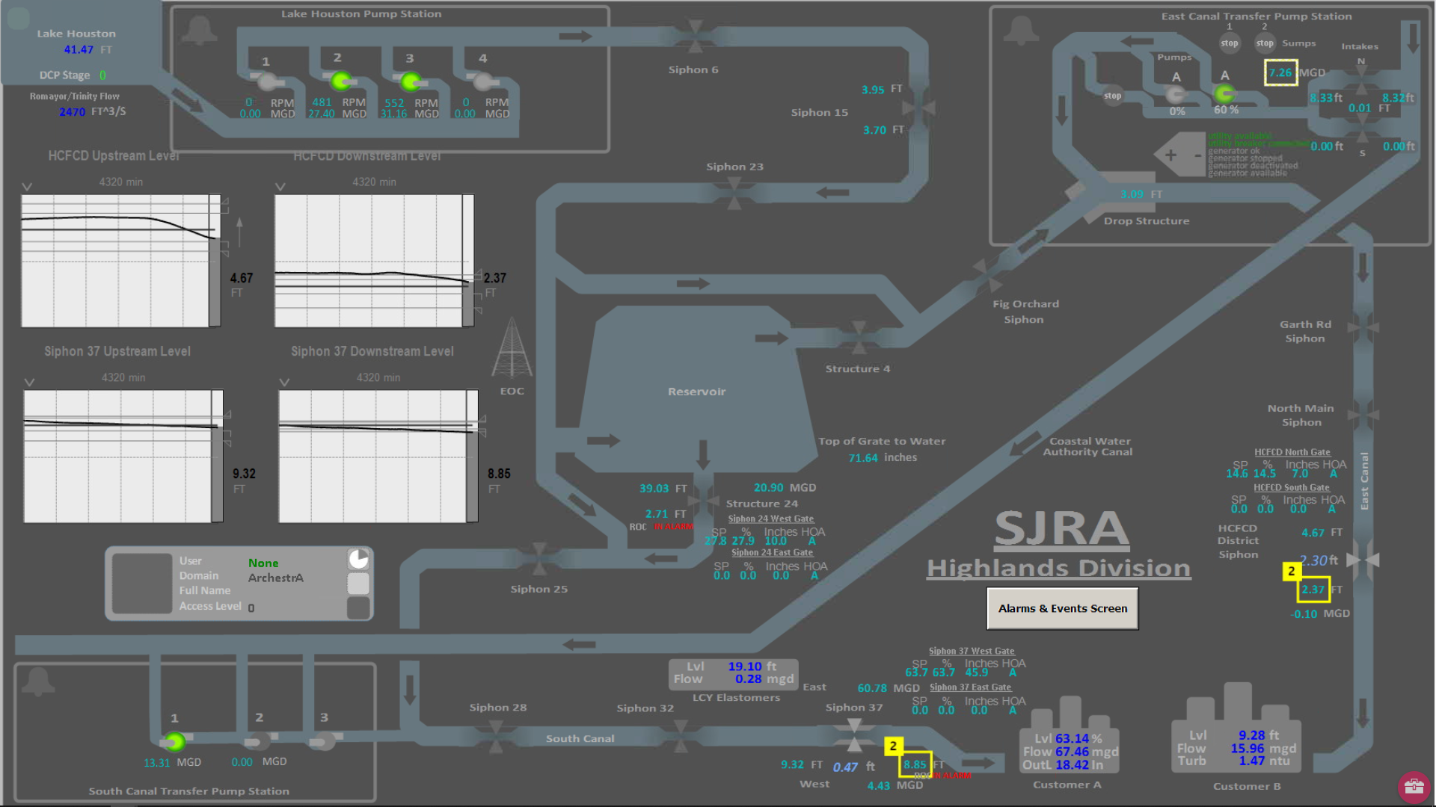
Task: Open the red toolbox icon
Action: (x=1414, y=786)
